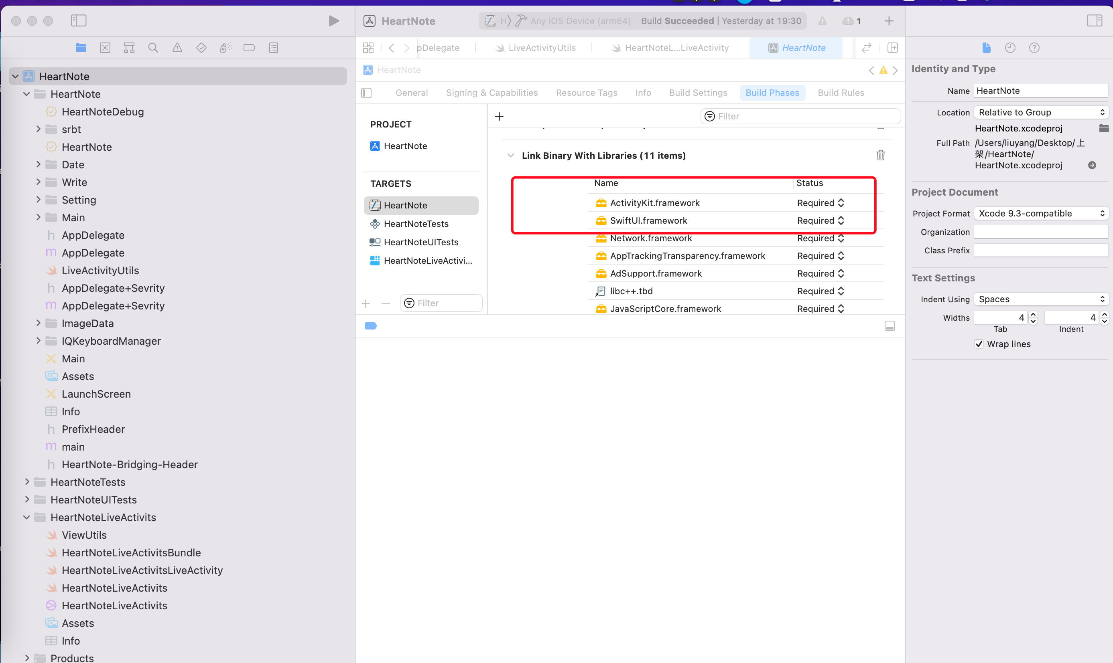Open the Quick Help inspector icon

1034,48
